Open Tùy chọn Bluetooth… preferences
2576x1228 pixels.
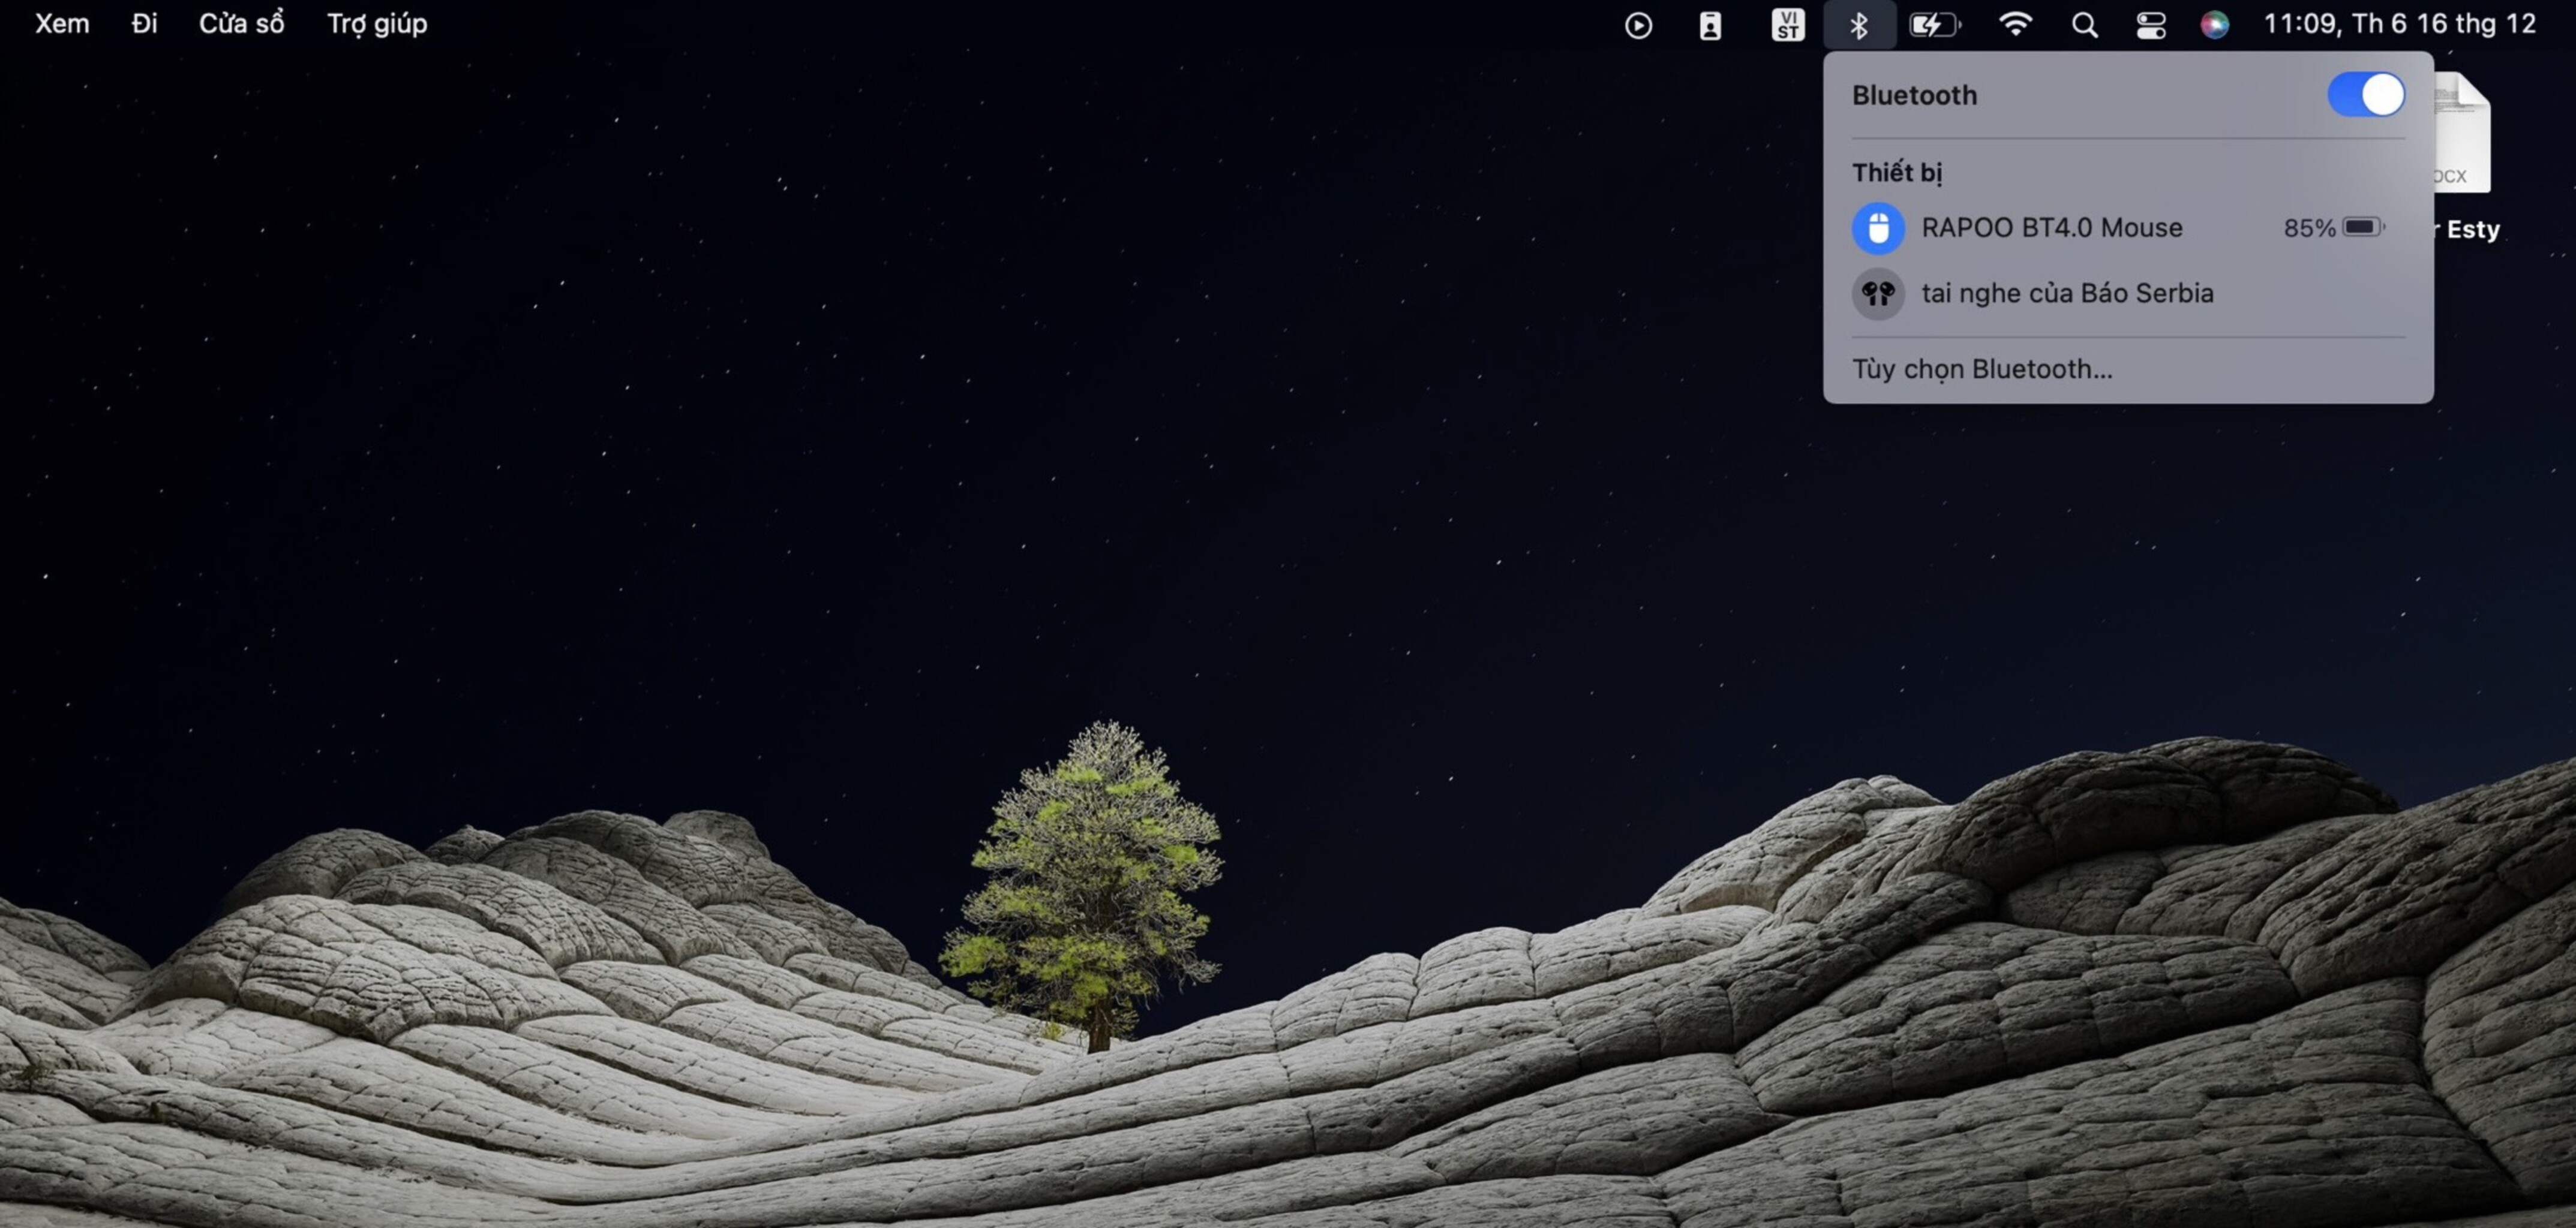click(x=1982, y=369)
